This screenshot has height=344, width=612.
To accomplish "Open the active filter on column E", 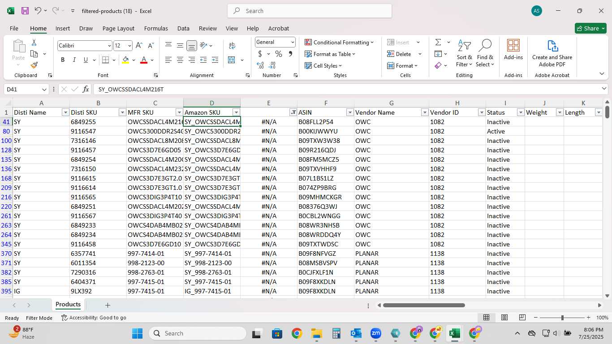I will [x=293, y=112].
